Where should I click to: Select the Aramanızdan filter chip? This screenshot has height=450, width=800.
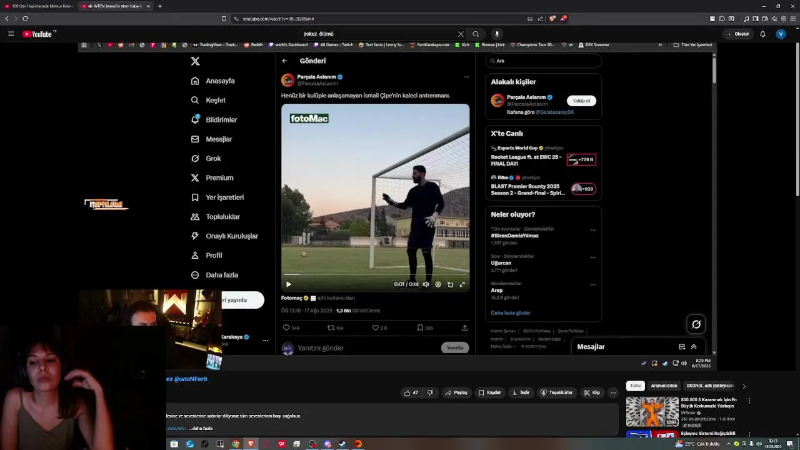tap(664, 386)
